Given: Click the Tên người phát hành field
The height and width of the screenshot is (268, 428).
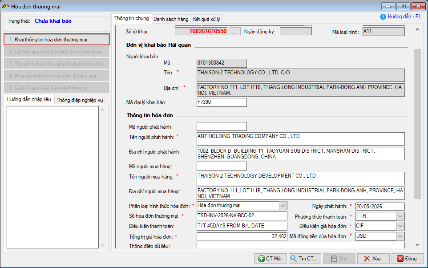Looking at the screenshot, I should pyautogui.click(x=300, y=139).
